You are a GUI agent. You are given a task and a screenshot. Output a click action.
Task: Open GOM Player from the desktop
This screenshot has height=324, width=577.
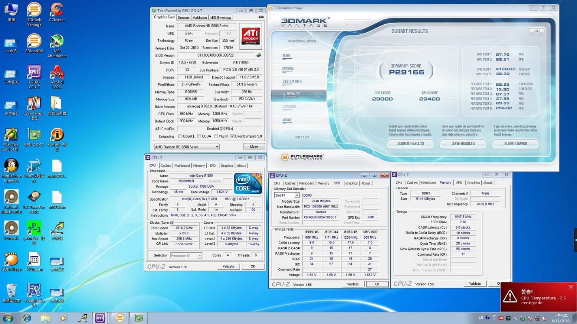11,262
